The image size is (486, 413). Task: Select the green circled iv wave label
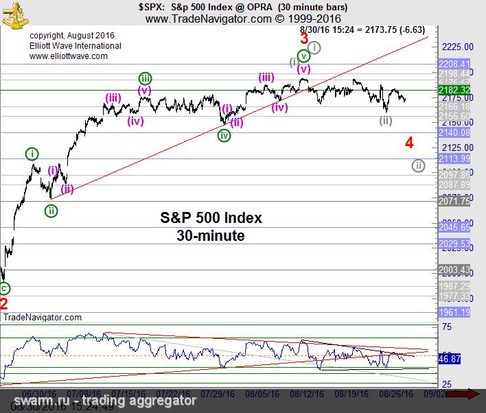[x=224, y=135]
